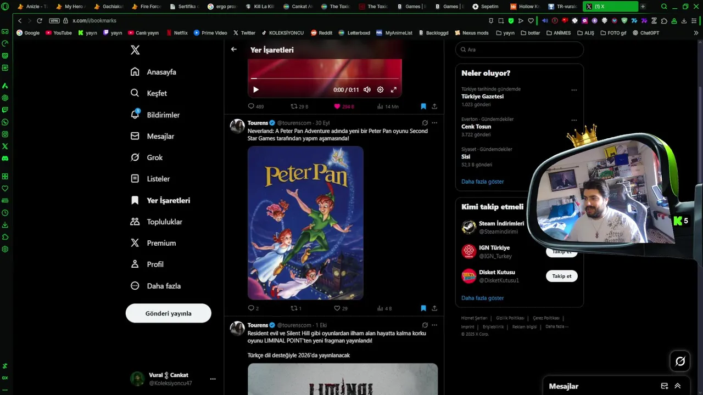
Task: Open floating Grok button
Action: (x=680, y=361)
